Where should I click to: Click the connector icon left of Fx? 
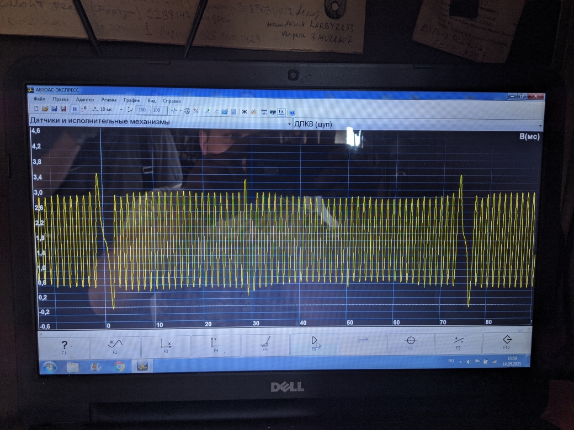point(273,112)
